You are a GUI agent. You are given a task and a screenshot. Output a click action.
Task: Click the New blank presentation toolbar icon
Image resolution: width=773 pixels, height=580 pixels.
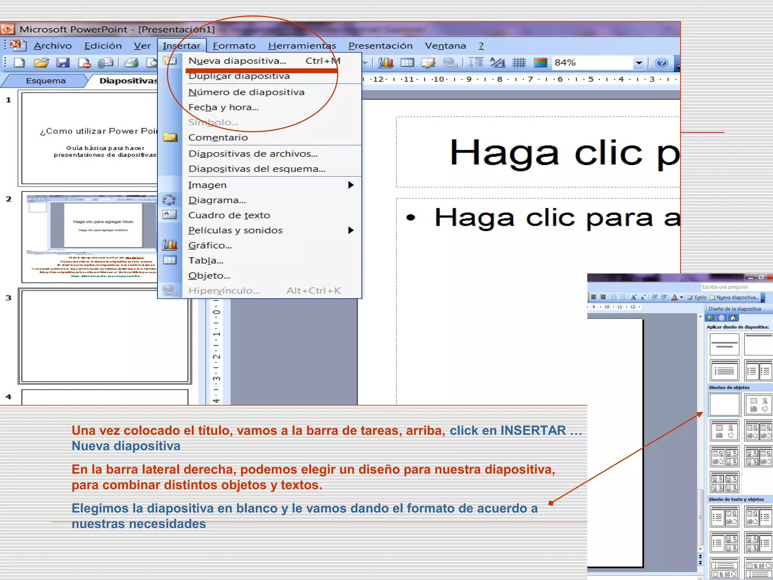click(19, 63)
